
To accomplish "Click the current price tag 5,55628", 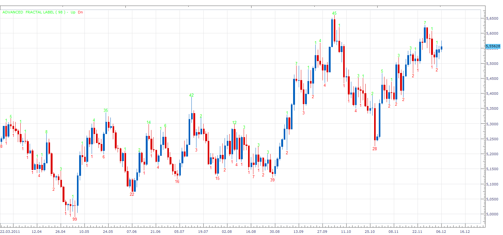I will click(493, 46).
